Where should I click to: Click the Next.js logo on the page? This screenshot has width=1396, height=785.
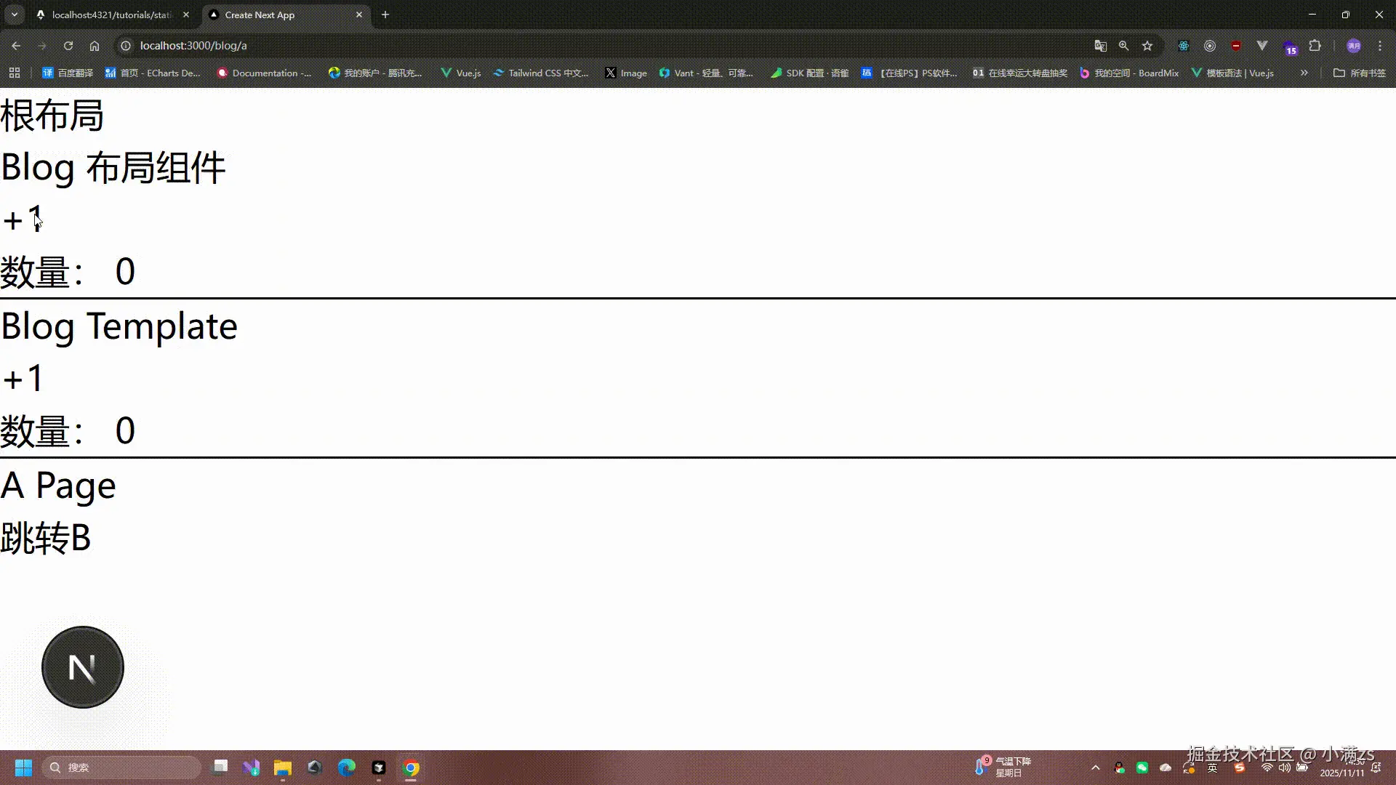coord(82,667)
